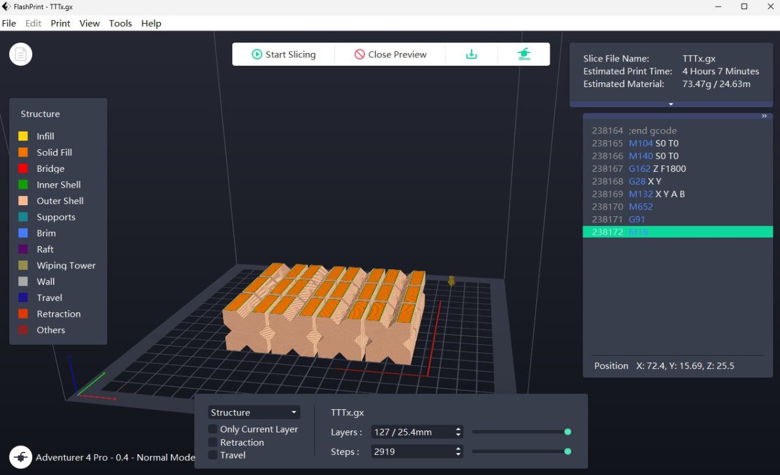Click the FlashPrint app logo in title bar

point(7,7)
